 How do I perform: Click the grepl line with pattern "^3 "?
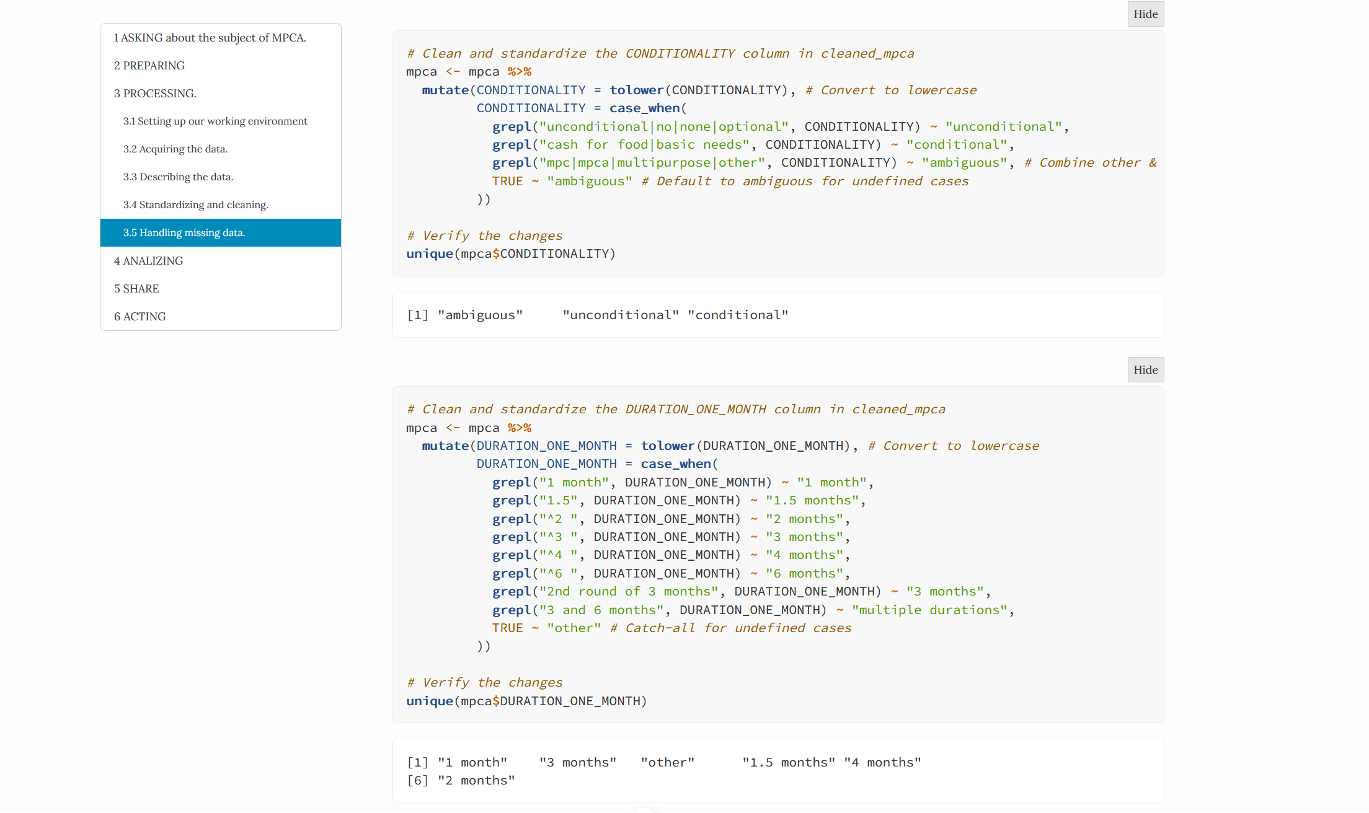(x=671, y=537)
